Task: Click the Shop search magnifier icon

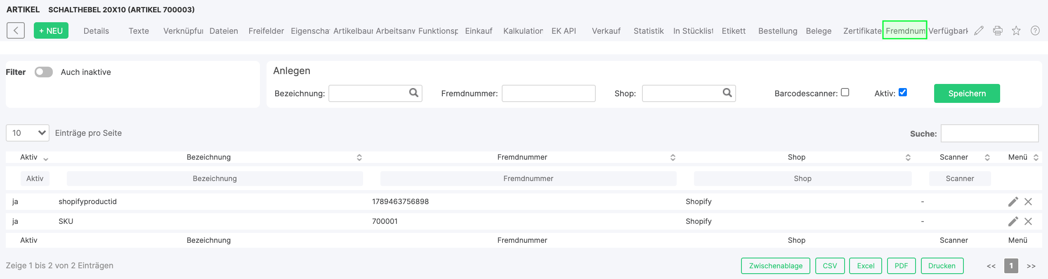Action: (727, 93)
